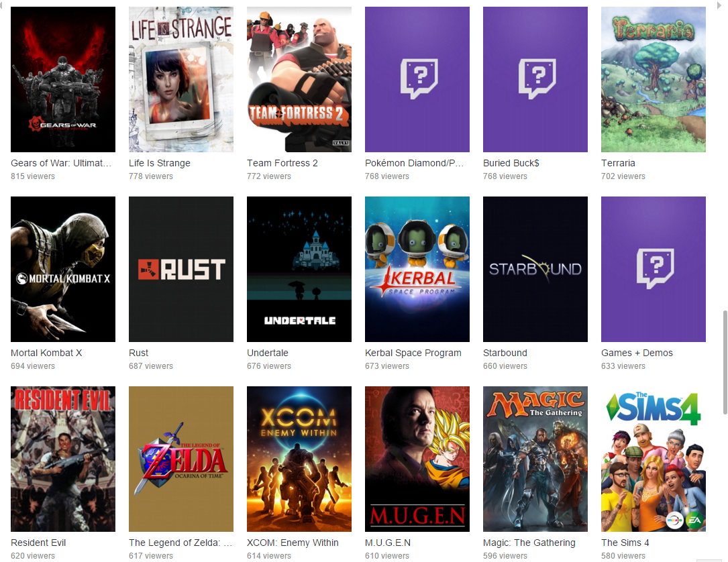Open the Rust title link
This screenshot has height=562, width=728.
(138, 353)
